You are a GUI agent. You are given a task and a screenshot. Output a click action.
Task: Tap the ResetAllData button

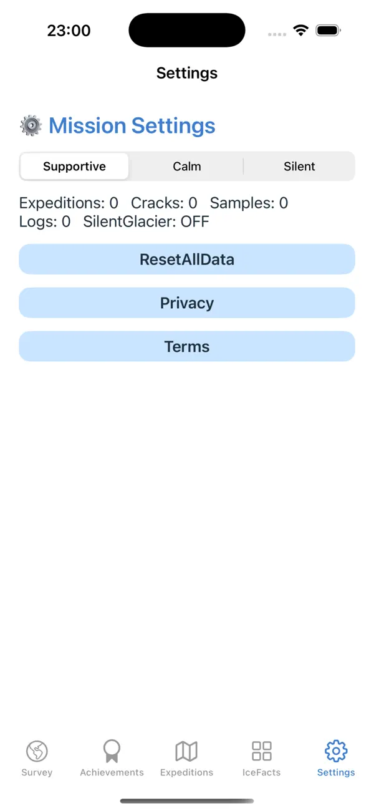(187, 260)
